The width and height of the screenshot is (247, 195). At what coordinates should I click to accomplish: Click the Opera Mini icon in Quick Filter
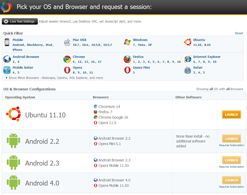[x=127, y=70]
